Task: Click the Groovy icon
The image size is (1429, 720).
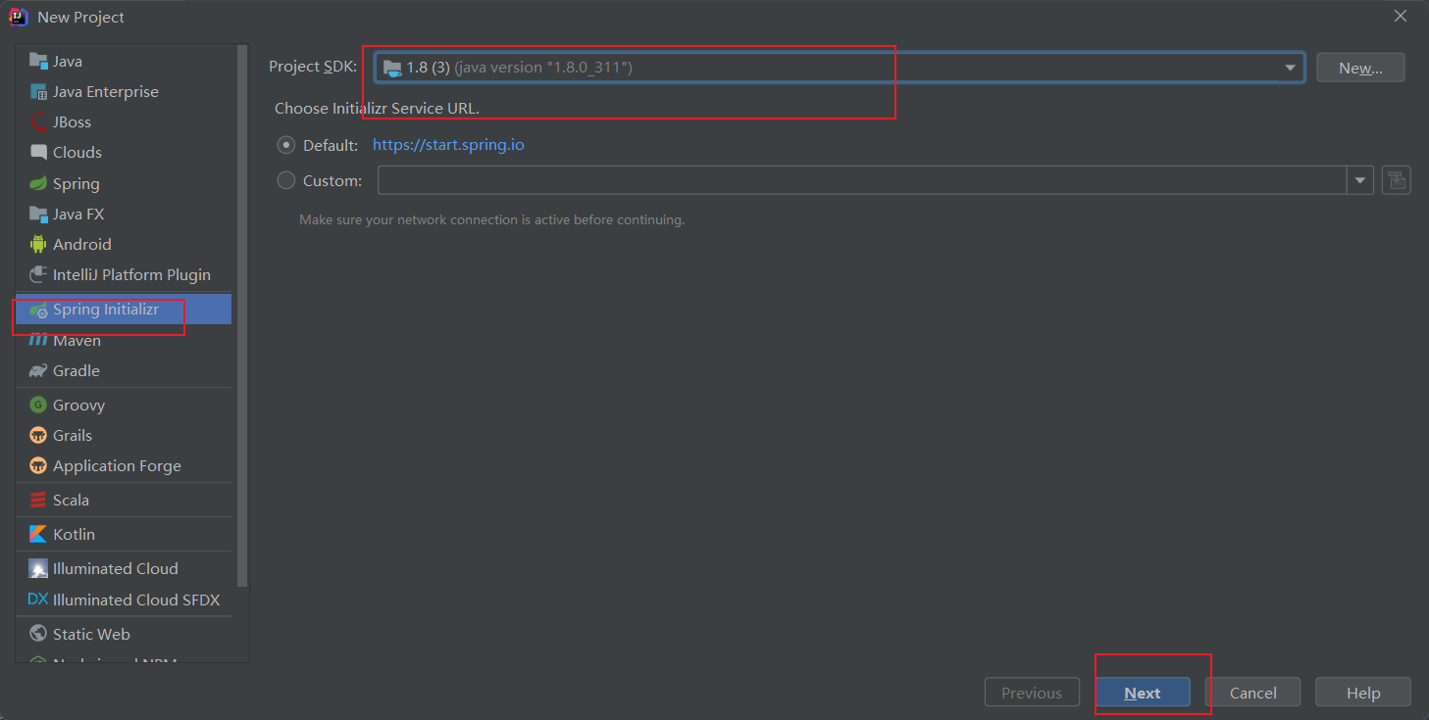Action: click(38, 405)
